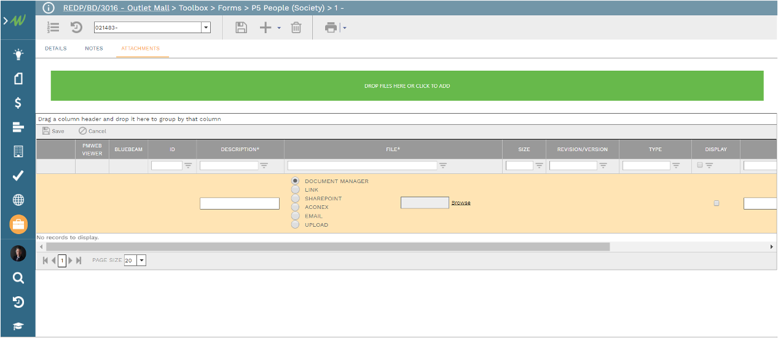Open the record number 021483 dropdown
This screenshot has height=338, width=778.
click(x=206, y=28)
